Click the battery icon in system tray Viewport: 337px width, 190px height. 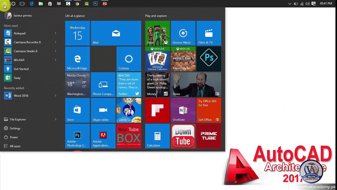pyautogui.click(x=296, y=4)
